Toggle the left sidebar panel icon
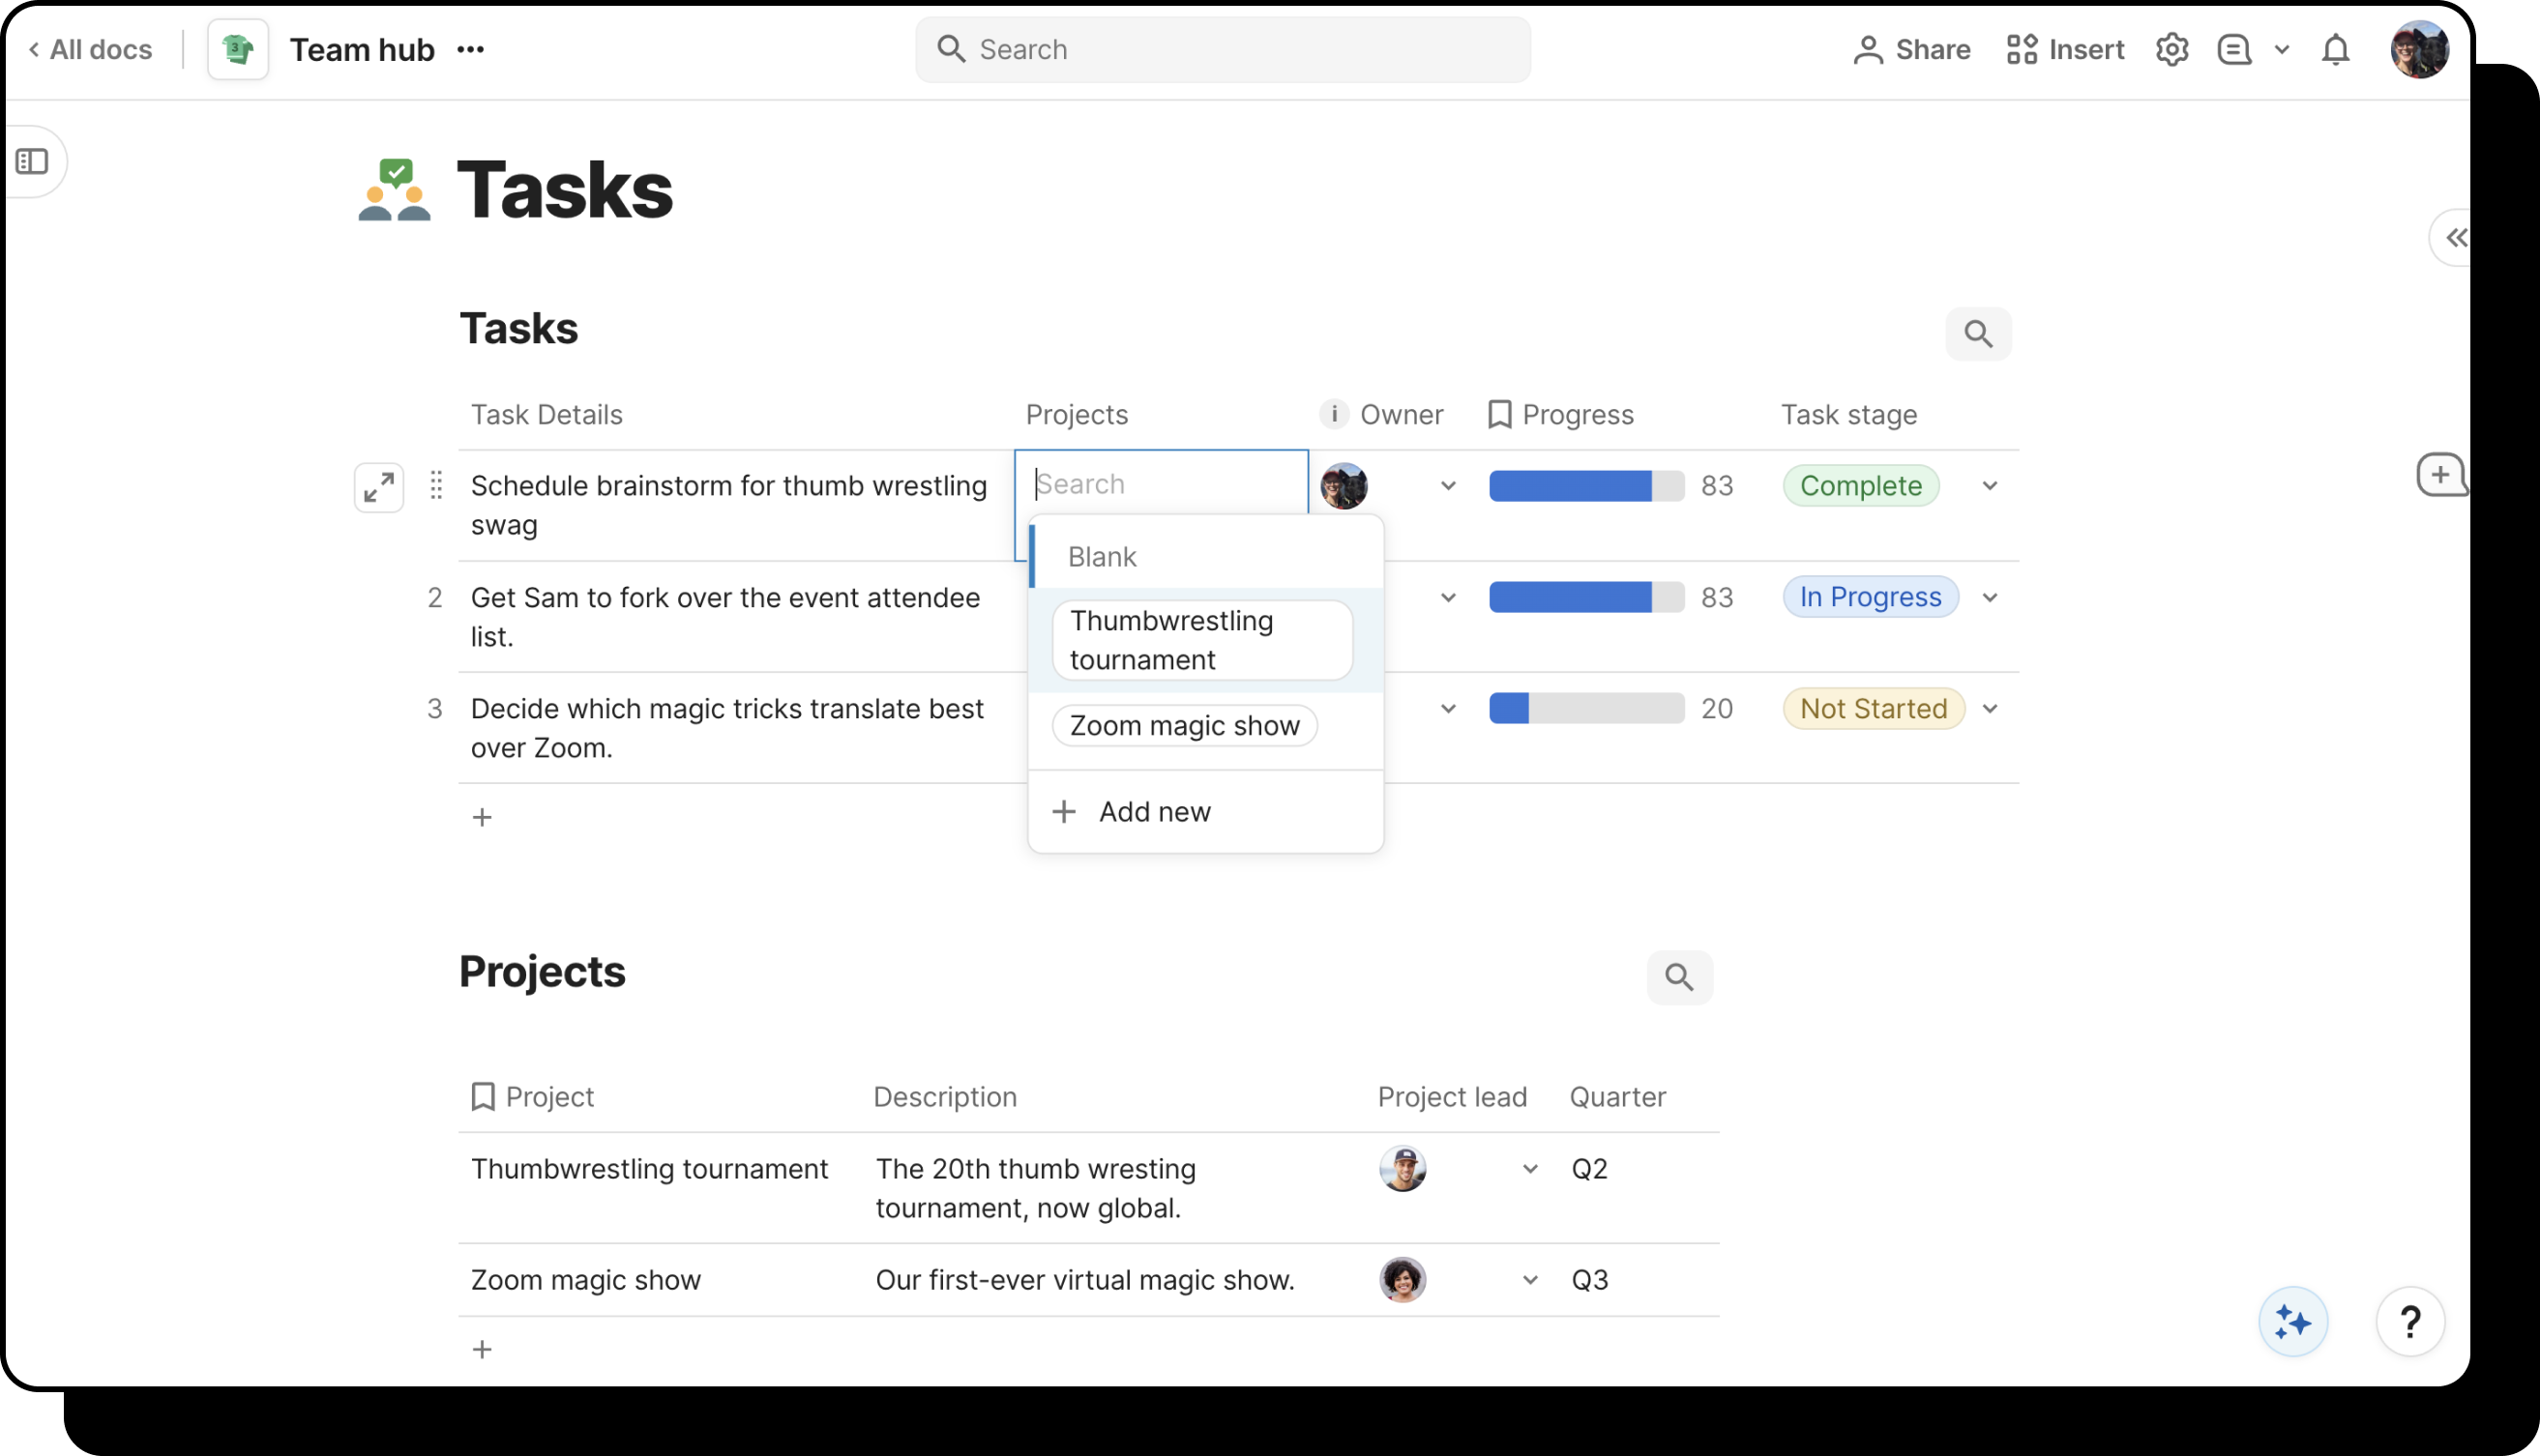 [32, 161]
